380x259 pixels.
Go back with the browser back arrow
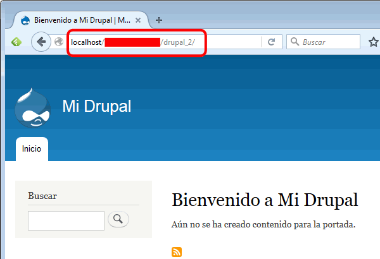pos(41,42)
